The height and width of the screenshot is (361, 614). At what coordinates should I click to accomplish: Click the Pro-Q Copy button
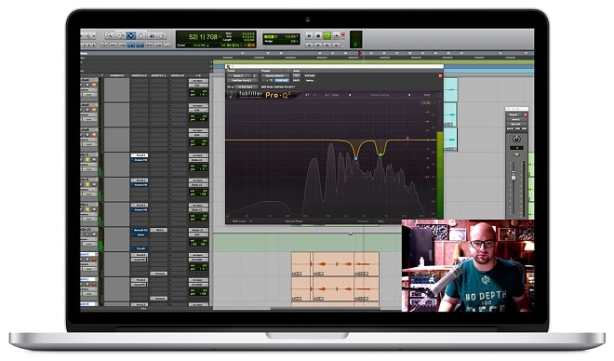[335, 95]
